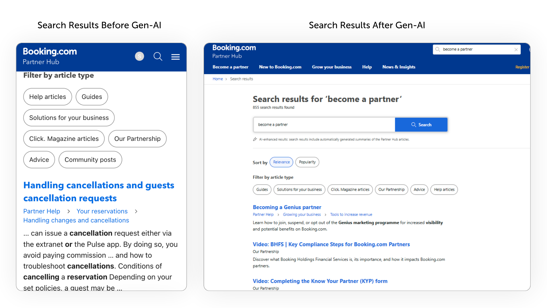This screenshot has height=308, width=547.
Task: Open the Become a partner nav item
Action: click(230, 67)
